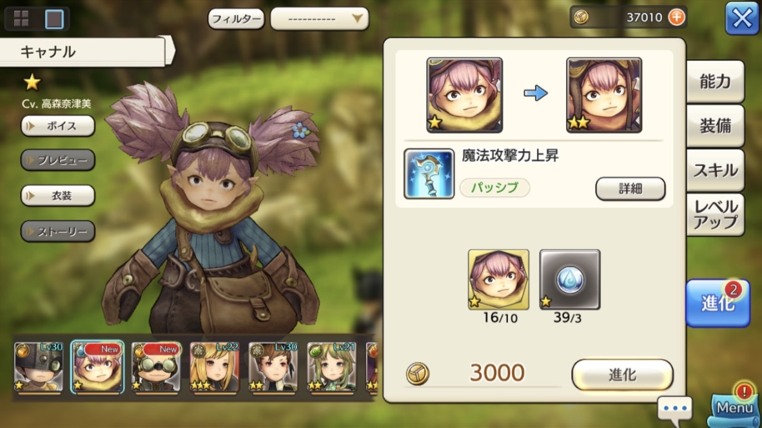
Task: Switch to grid view icon
Action: [21, 19]
